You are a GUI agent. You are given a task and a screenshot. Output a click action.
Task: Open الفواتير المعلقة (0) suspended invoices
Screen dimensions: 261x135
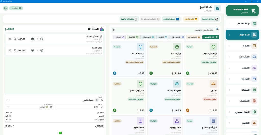pyautogui.click(x=150, y=19)
